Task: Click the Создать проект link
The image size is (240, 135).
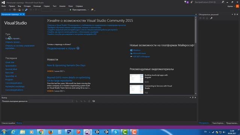Action: [x=13, y=39]
